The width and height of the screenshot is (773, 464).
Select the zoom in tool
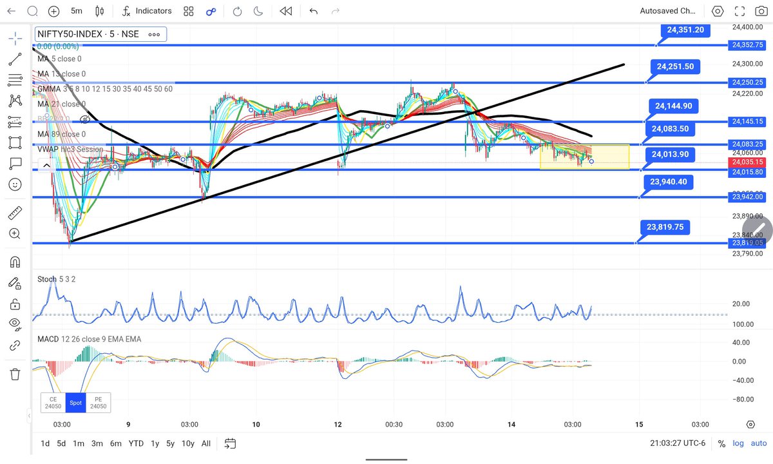click(15, 233)
